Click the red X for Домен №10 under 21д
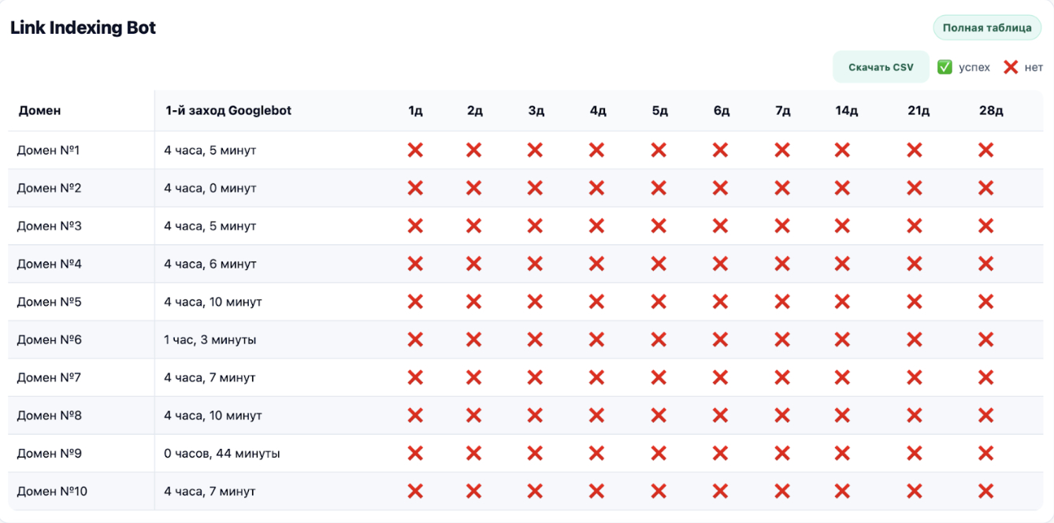1054x523 pixels. point(915,491)
